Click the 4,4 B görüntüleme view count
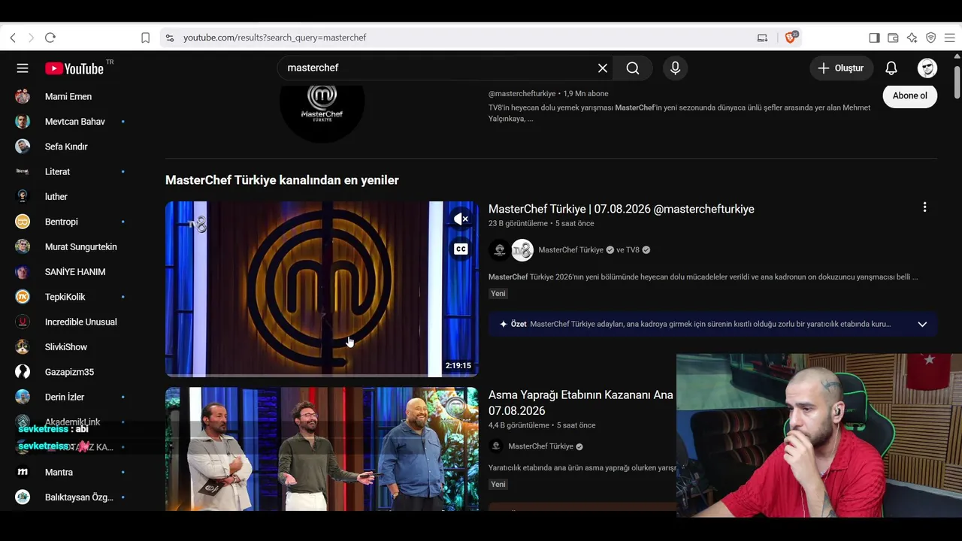The width and height of the screenshot is (962, 541). [519, 425]
